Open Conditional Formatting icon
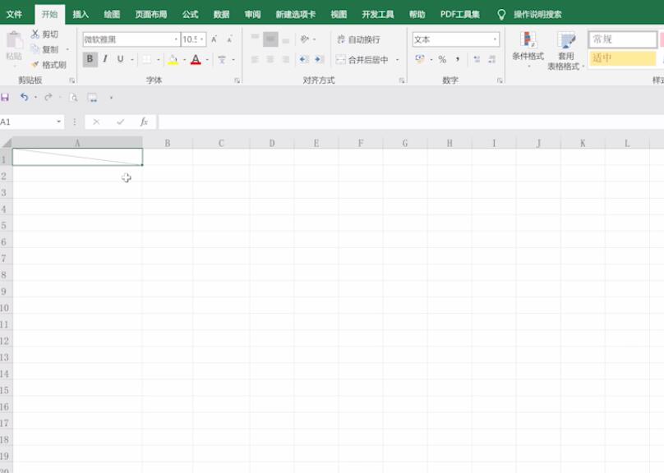664x473 pixels. pos(528,40)
